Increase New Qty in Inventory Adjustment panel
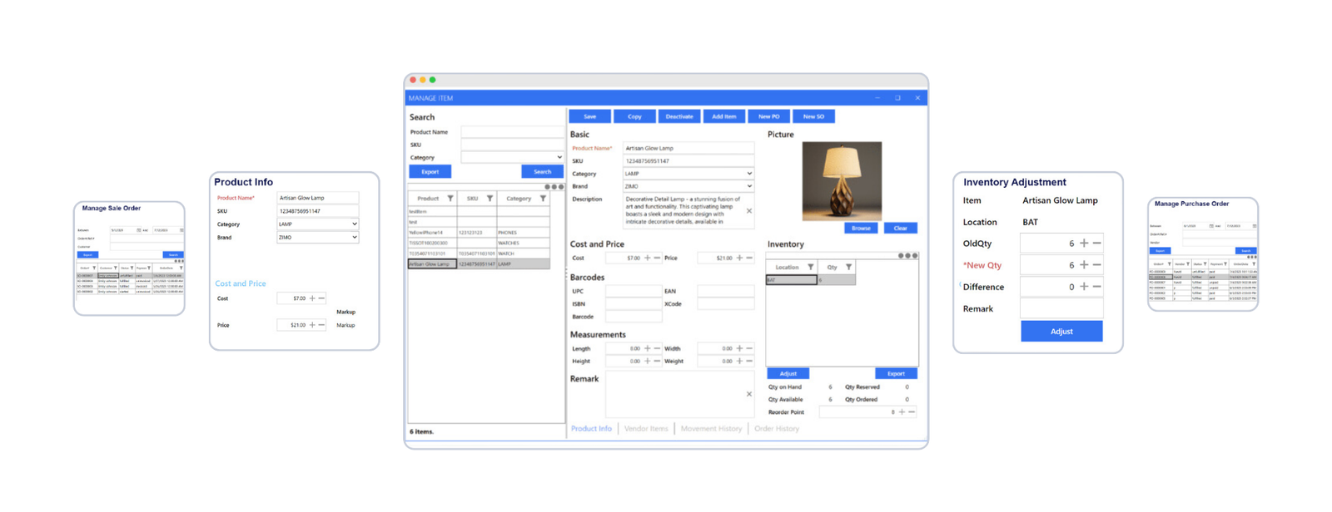 (1084, 265)
